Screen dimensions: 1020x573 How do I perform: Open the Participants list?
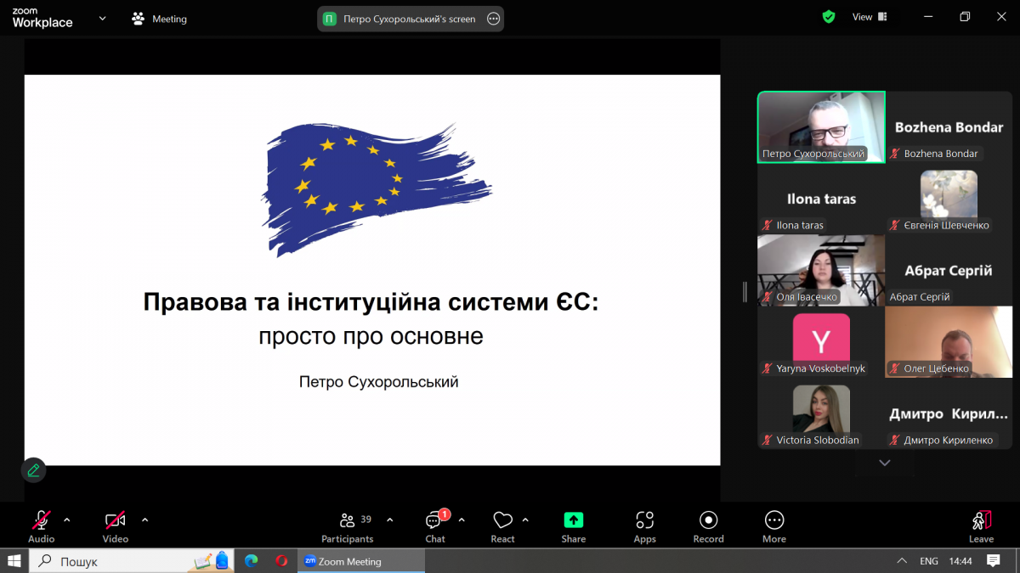(348, 525)
